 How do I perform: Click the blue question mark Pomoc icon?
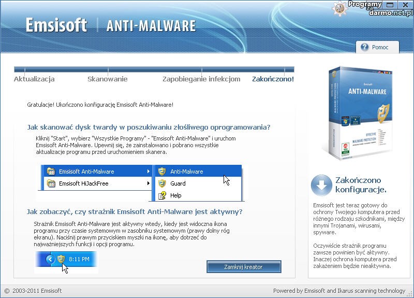[x=365, y=47]
